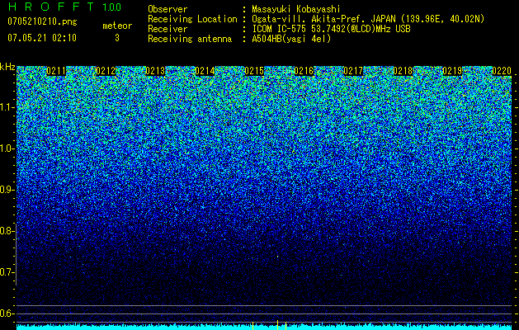Click the HROFFT 1.0.0 title text
The image size is (519, 330).
coord(64,7)
